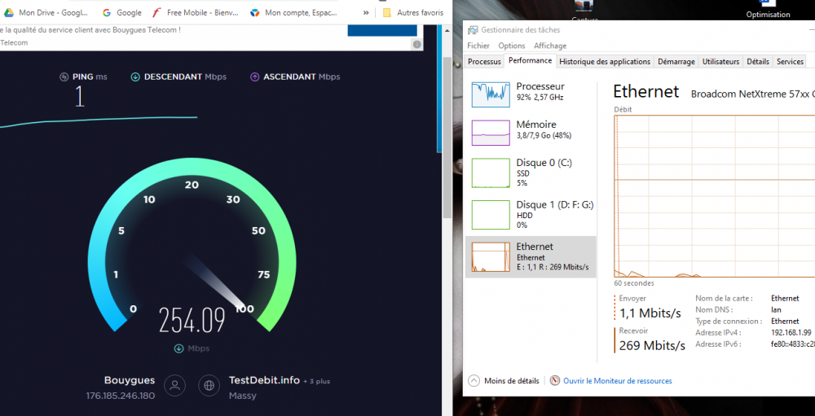The image size is (815, 416).
Task: Click the yellow Autres favoris folder icon
Action: click(386, 12)
